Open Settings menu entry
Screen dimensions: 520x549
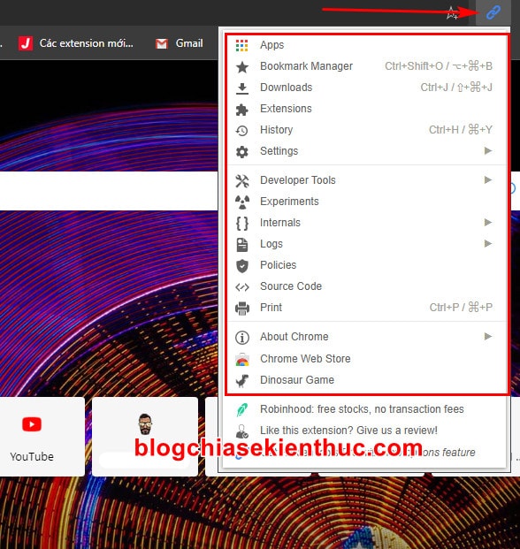(366, 151)
